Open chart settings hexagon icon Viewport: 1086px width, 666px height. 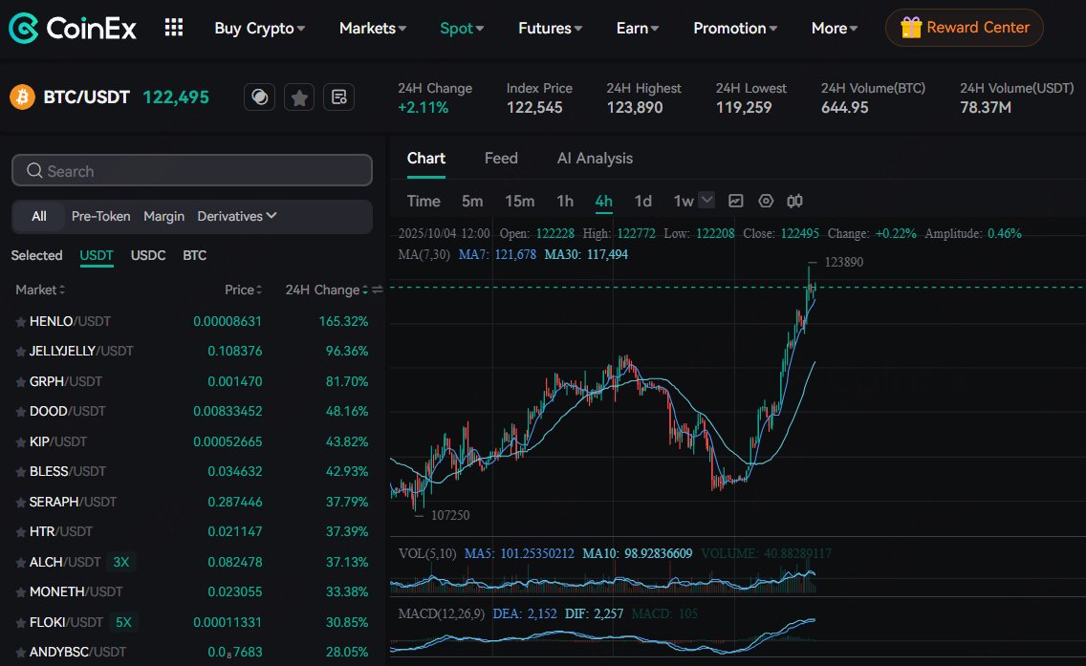pyautogui.click(x=766, y=201)
